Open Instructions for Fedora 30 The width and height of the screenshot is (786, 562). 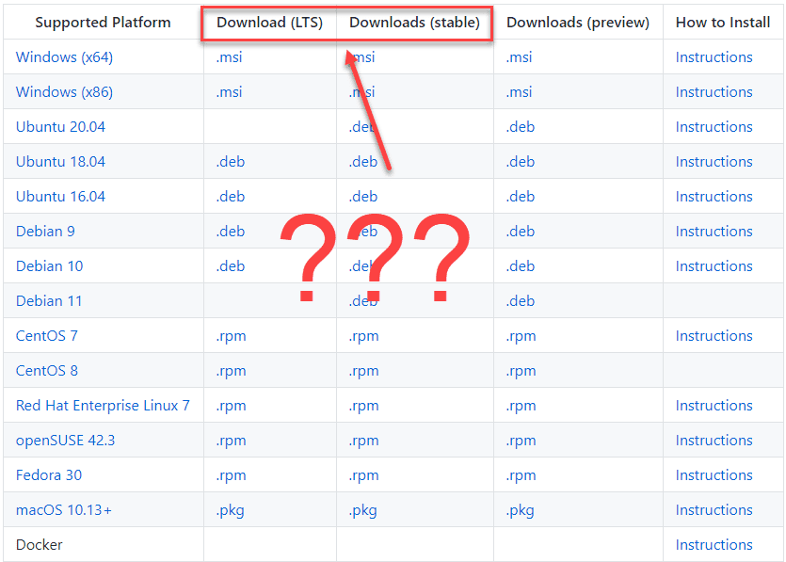tap(714, 475)
